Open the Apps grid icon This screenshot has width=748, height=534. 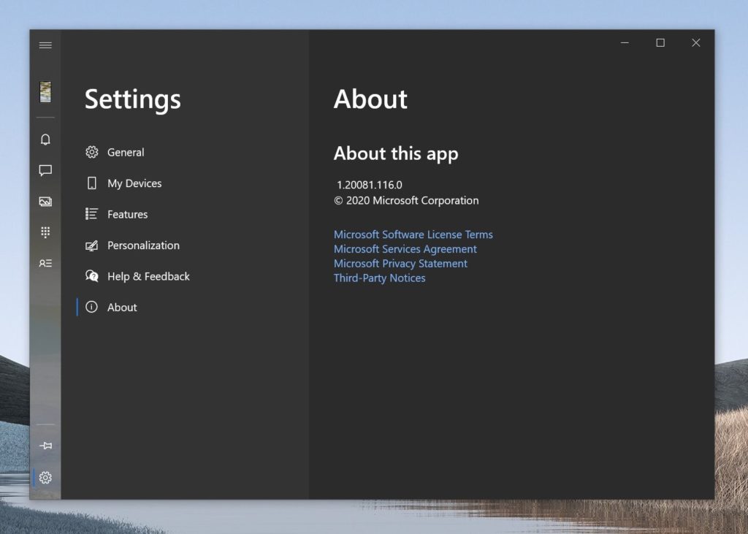[45, 232]
